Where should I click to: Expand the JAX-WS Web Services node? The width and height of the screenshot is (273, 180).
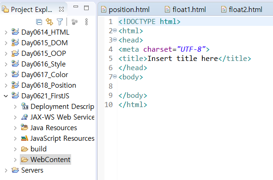click(x=15, y=117)
